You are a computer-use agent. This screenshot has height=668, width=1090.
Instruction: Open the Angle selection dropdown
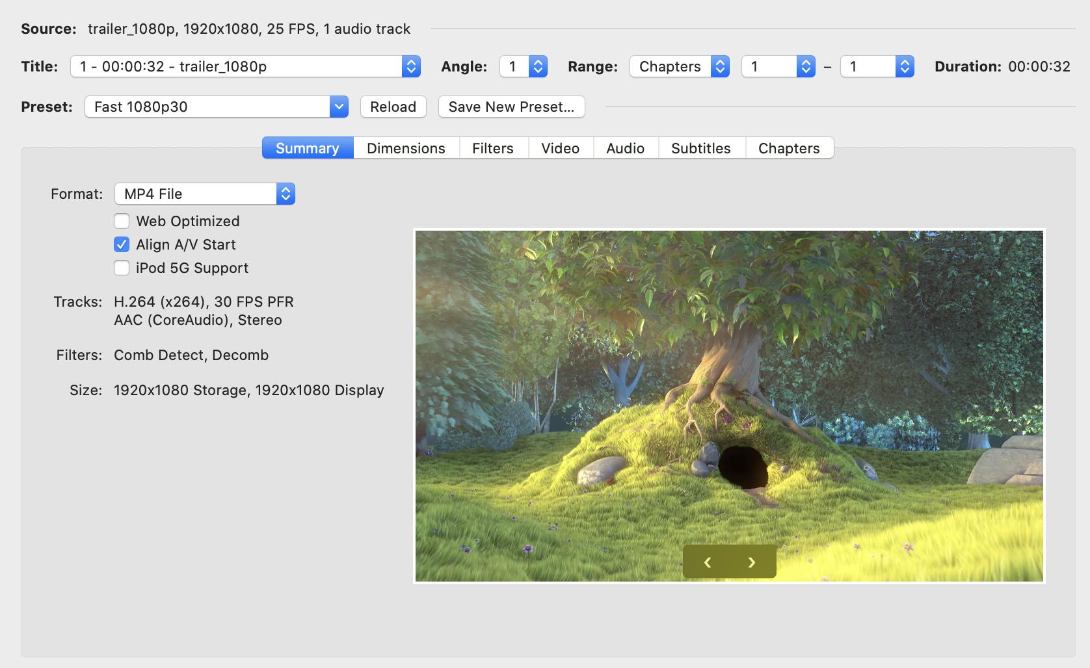pyautogui.click(x=524, y=66)
